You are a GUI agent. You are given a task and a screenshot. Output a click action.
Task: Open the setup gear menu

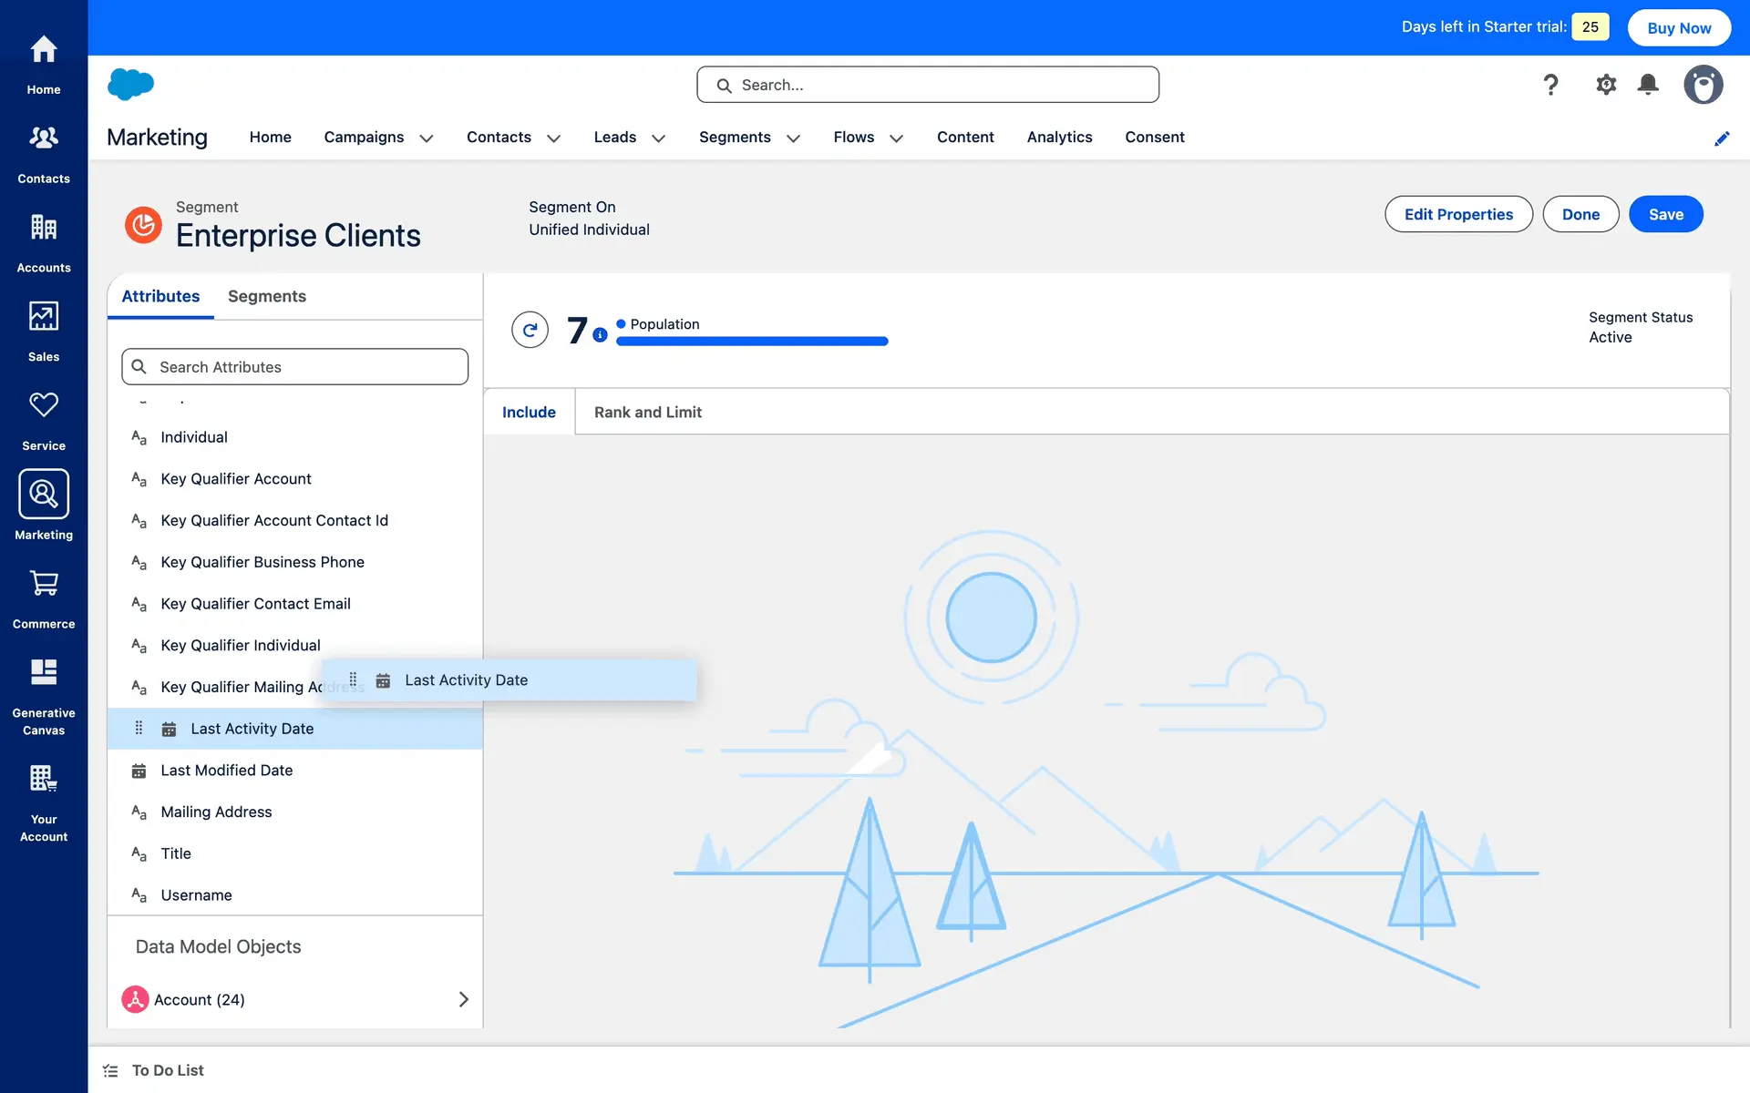coord(1606,85)
